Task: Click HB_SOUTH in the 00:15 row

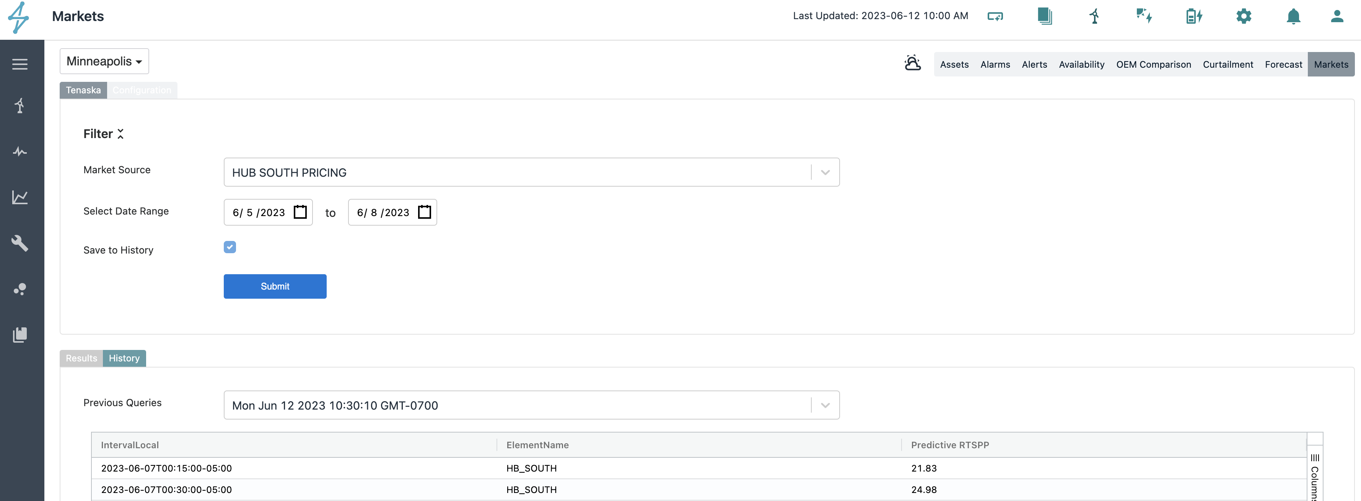Action: [x=531, y=468]
